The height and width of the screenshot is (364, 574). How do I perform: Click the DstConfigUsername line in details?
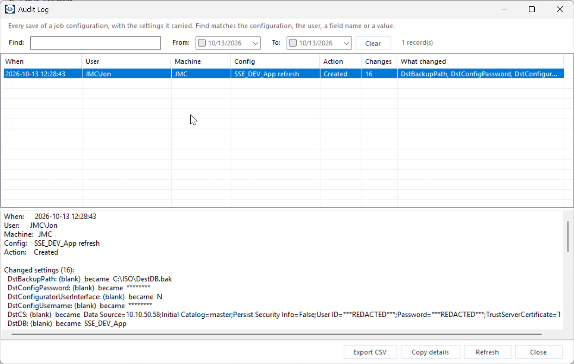point(80,306)
